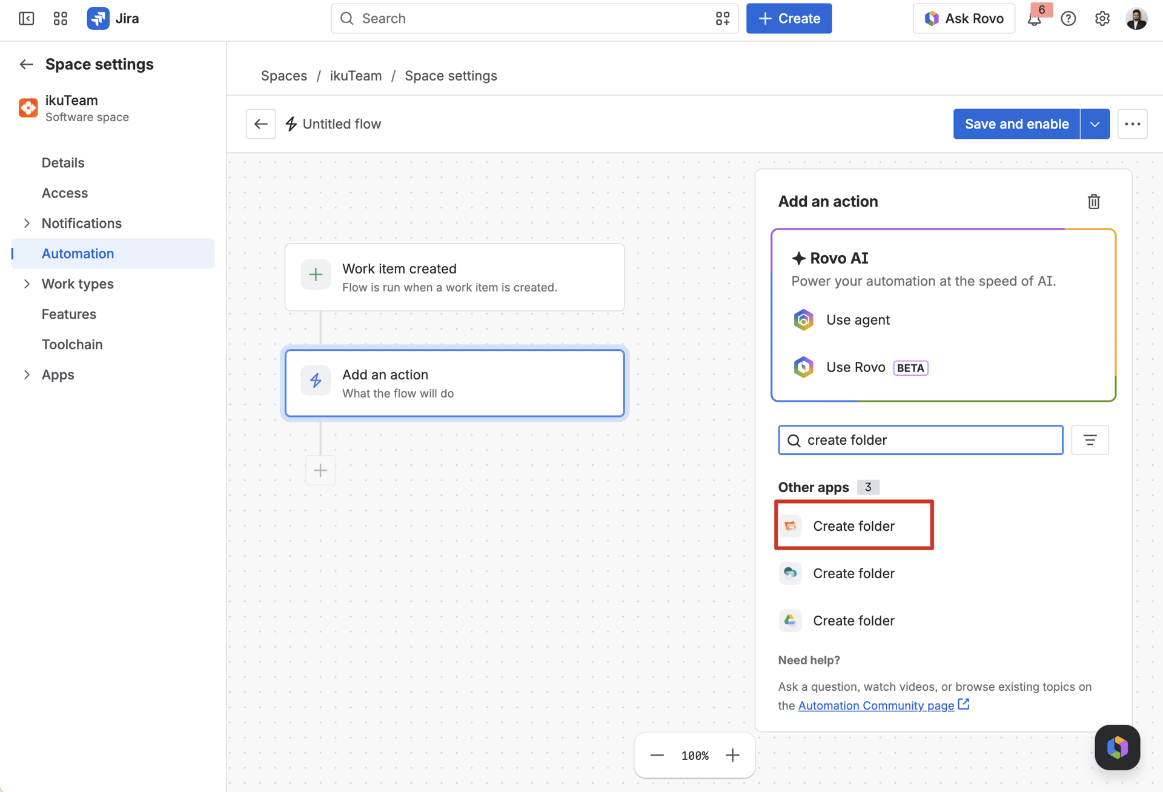Viewport: 1163px width, 792px height.
Task: Zoom out the canvas with the minus
Action: [x=657, y=756]
